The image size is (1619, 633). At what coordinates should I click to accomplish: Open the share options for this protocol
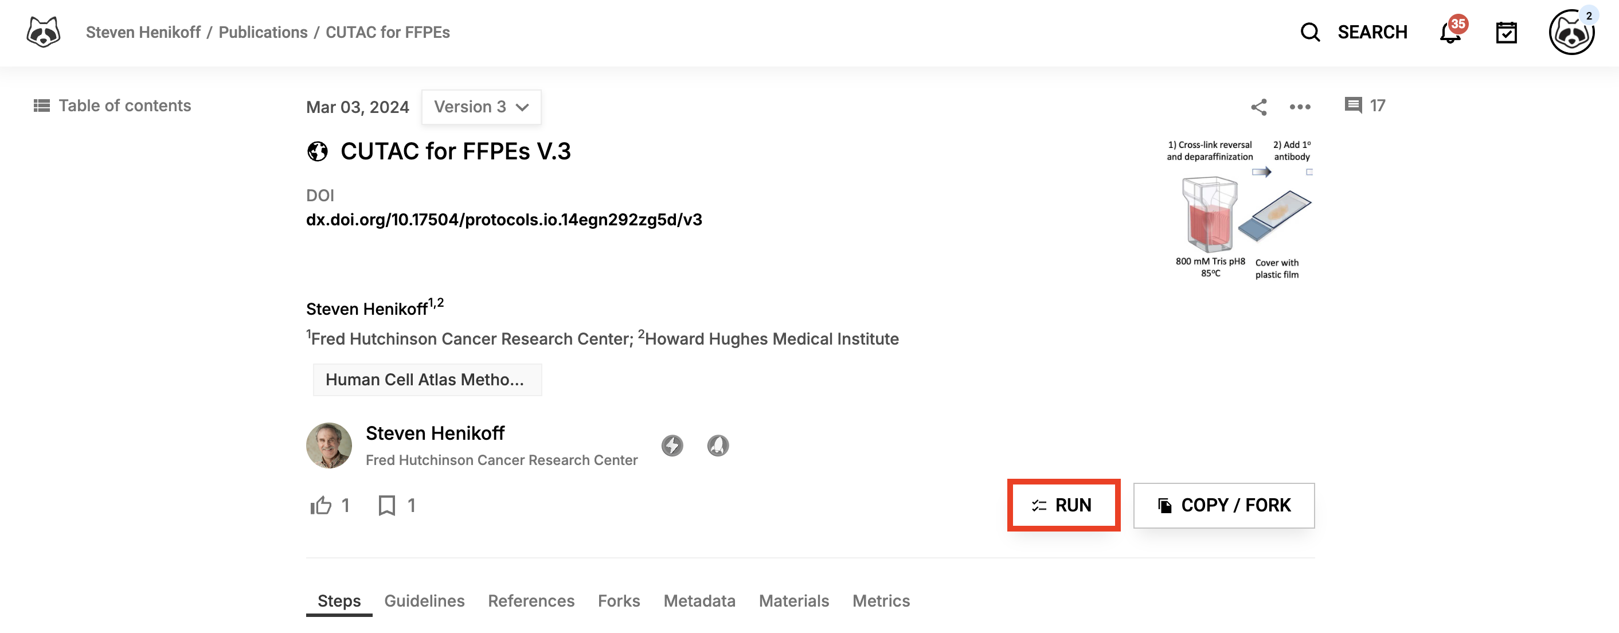coord(1259,107)
